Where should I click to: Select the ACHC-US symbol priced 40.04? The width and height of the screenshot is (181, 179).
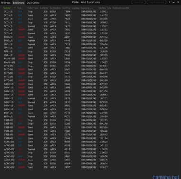(9, 142)
